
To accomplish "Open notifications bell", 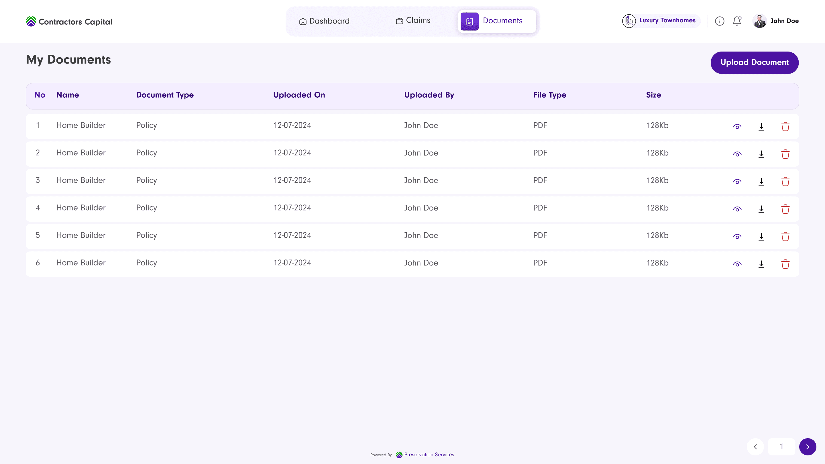I will click(737, 21).
